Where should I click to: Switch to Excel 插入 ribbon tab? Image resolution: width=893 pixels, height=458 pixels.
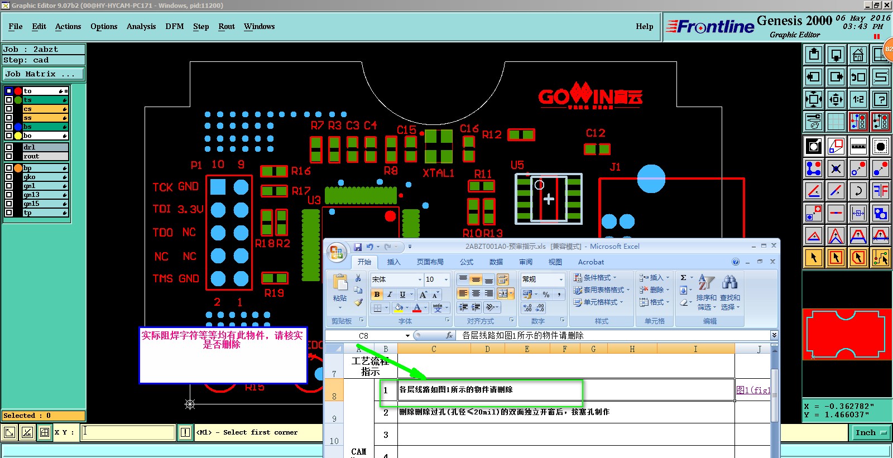pos(393,262)
